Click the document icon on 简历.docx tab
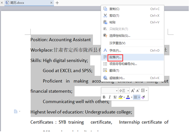 click(7, 2)
